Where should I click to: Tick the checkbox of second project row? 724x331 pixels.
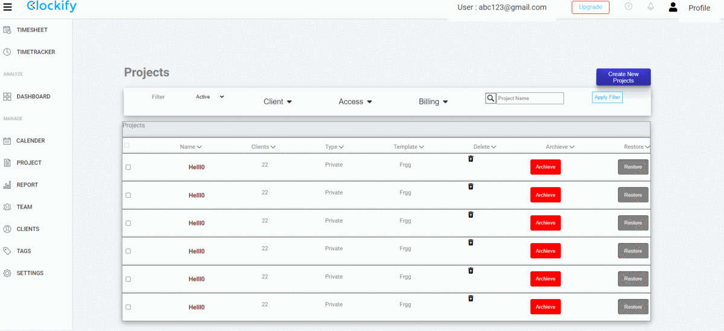click(128, 195)
